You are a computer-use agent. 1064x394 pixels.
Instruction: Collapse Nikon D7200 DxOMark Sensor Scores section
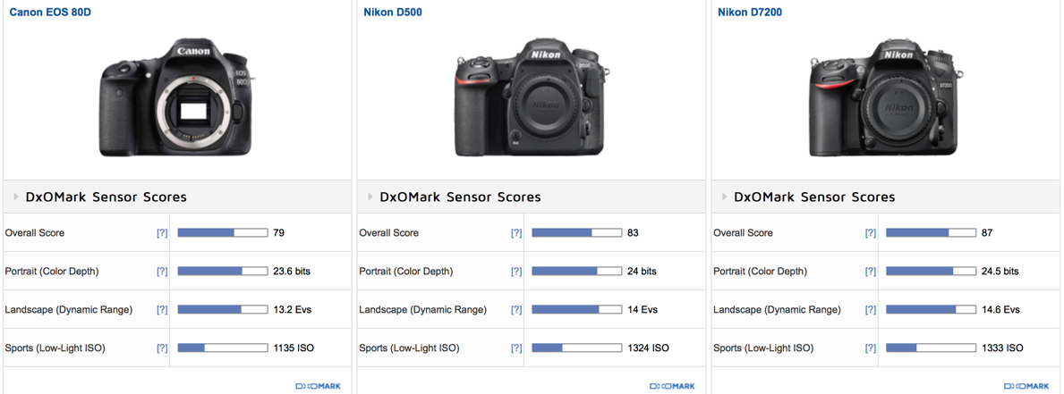[726, 197]
